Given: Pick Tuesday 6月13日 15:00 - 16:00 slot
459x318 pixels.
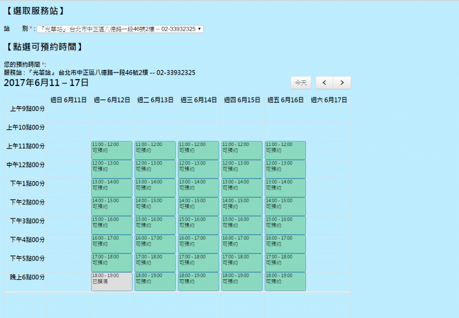Looking at the screenshot, I should (155, 225).
